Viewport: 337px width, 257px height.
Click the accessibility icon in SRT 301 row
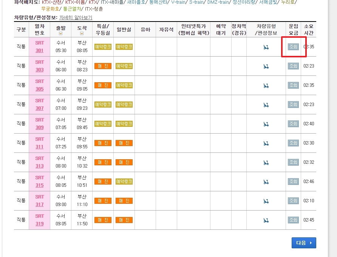266,46
